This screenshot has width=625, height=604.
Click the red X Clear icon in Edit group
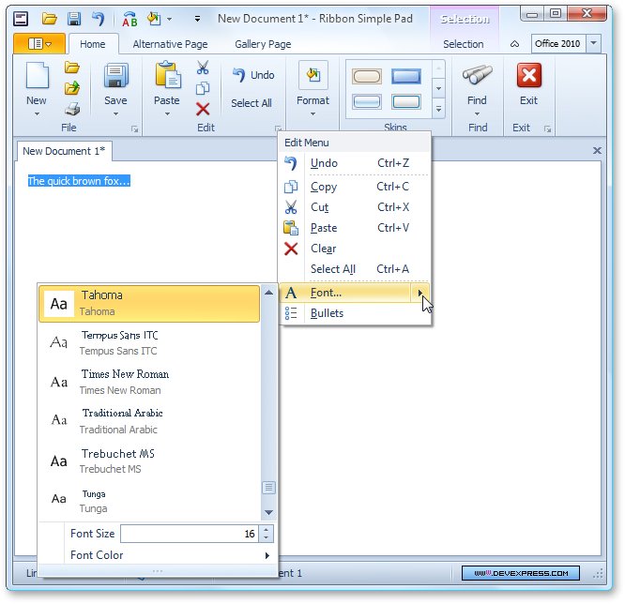click(x=203, y=109)
